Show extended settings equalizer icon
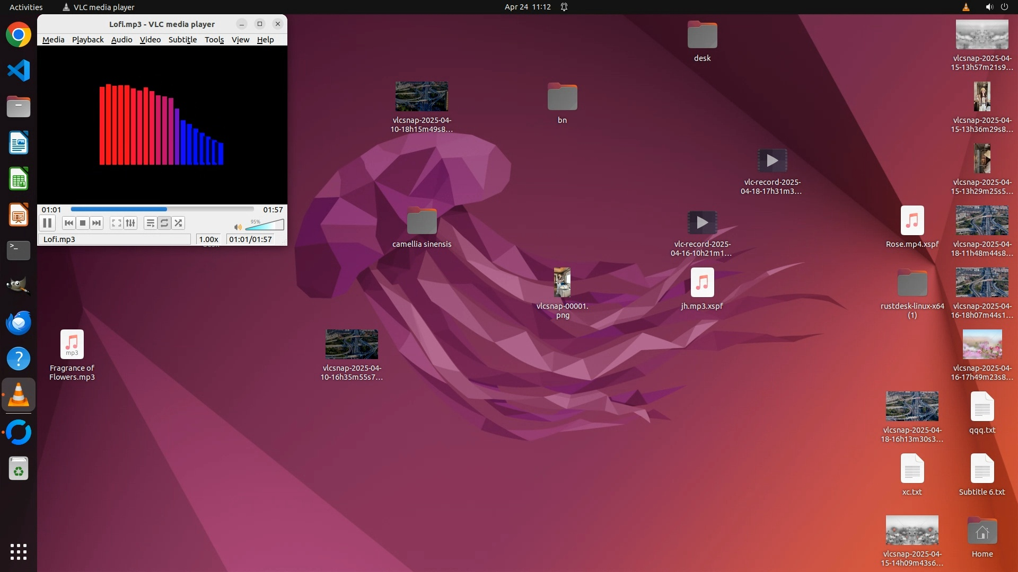The height and width of the screenshot is (572, 1018). [x=130, y=223]
